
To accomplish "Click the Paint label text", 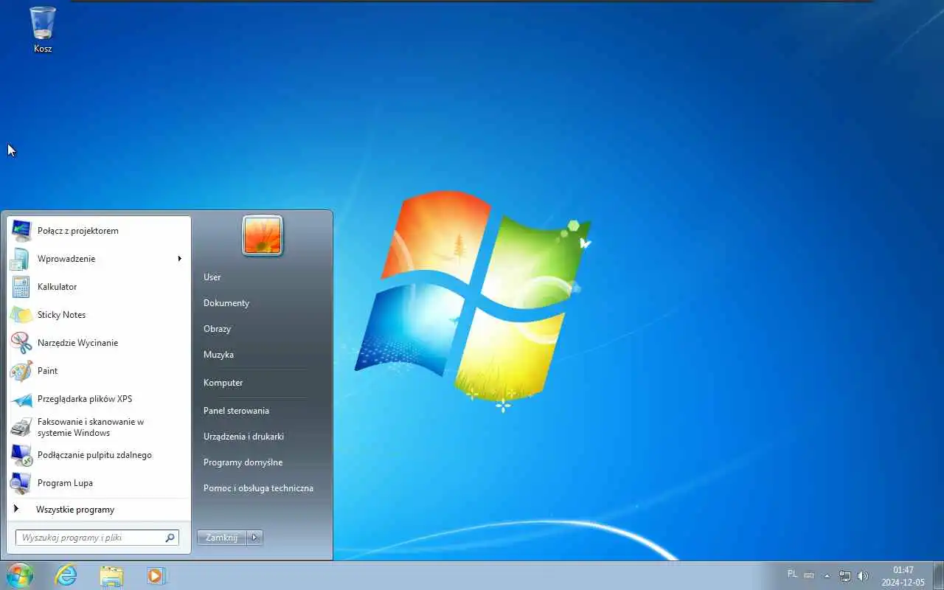I will (47, 371).
